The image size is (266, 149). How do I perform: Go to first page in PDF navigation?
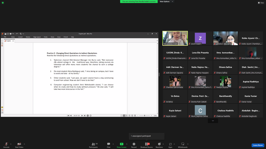pos(68,115)
